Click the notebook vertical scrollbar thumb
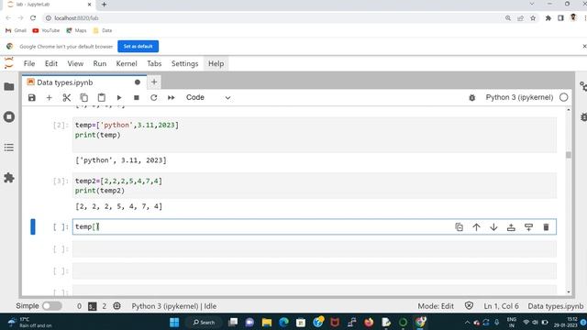The image size is (587, 330). tap(569, 155)
